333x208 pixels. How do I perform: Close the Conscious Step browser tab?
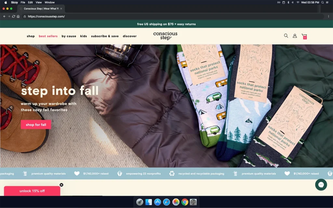[61, 8]
